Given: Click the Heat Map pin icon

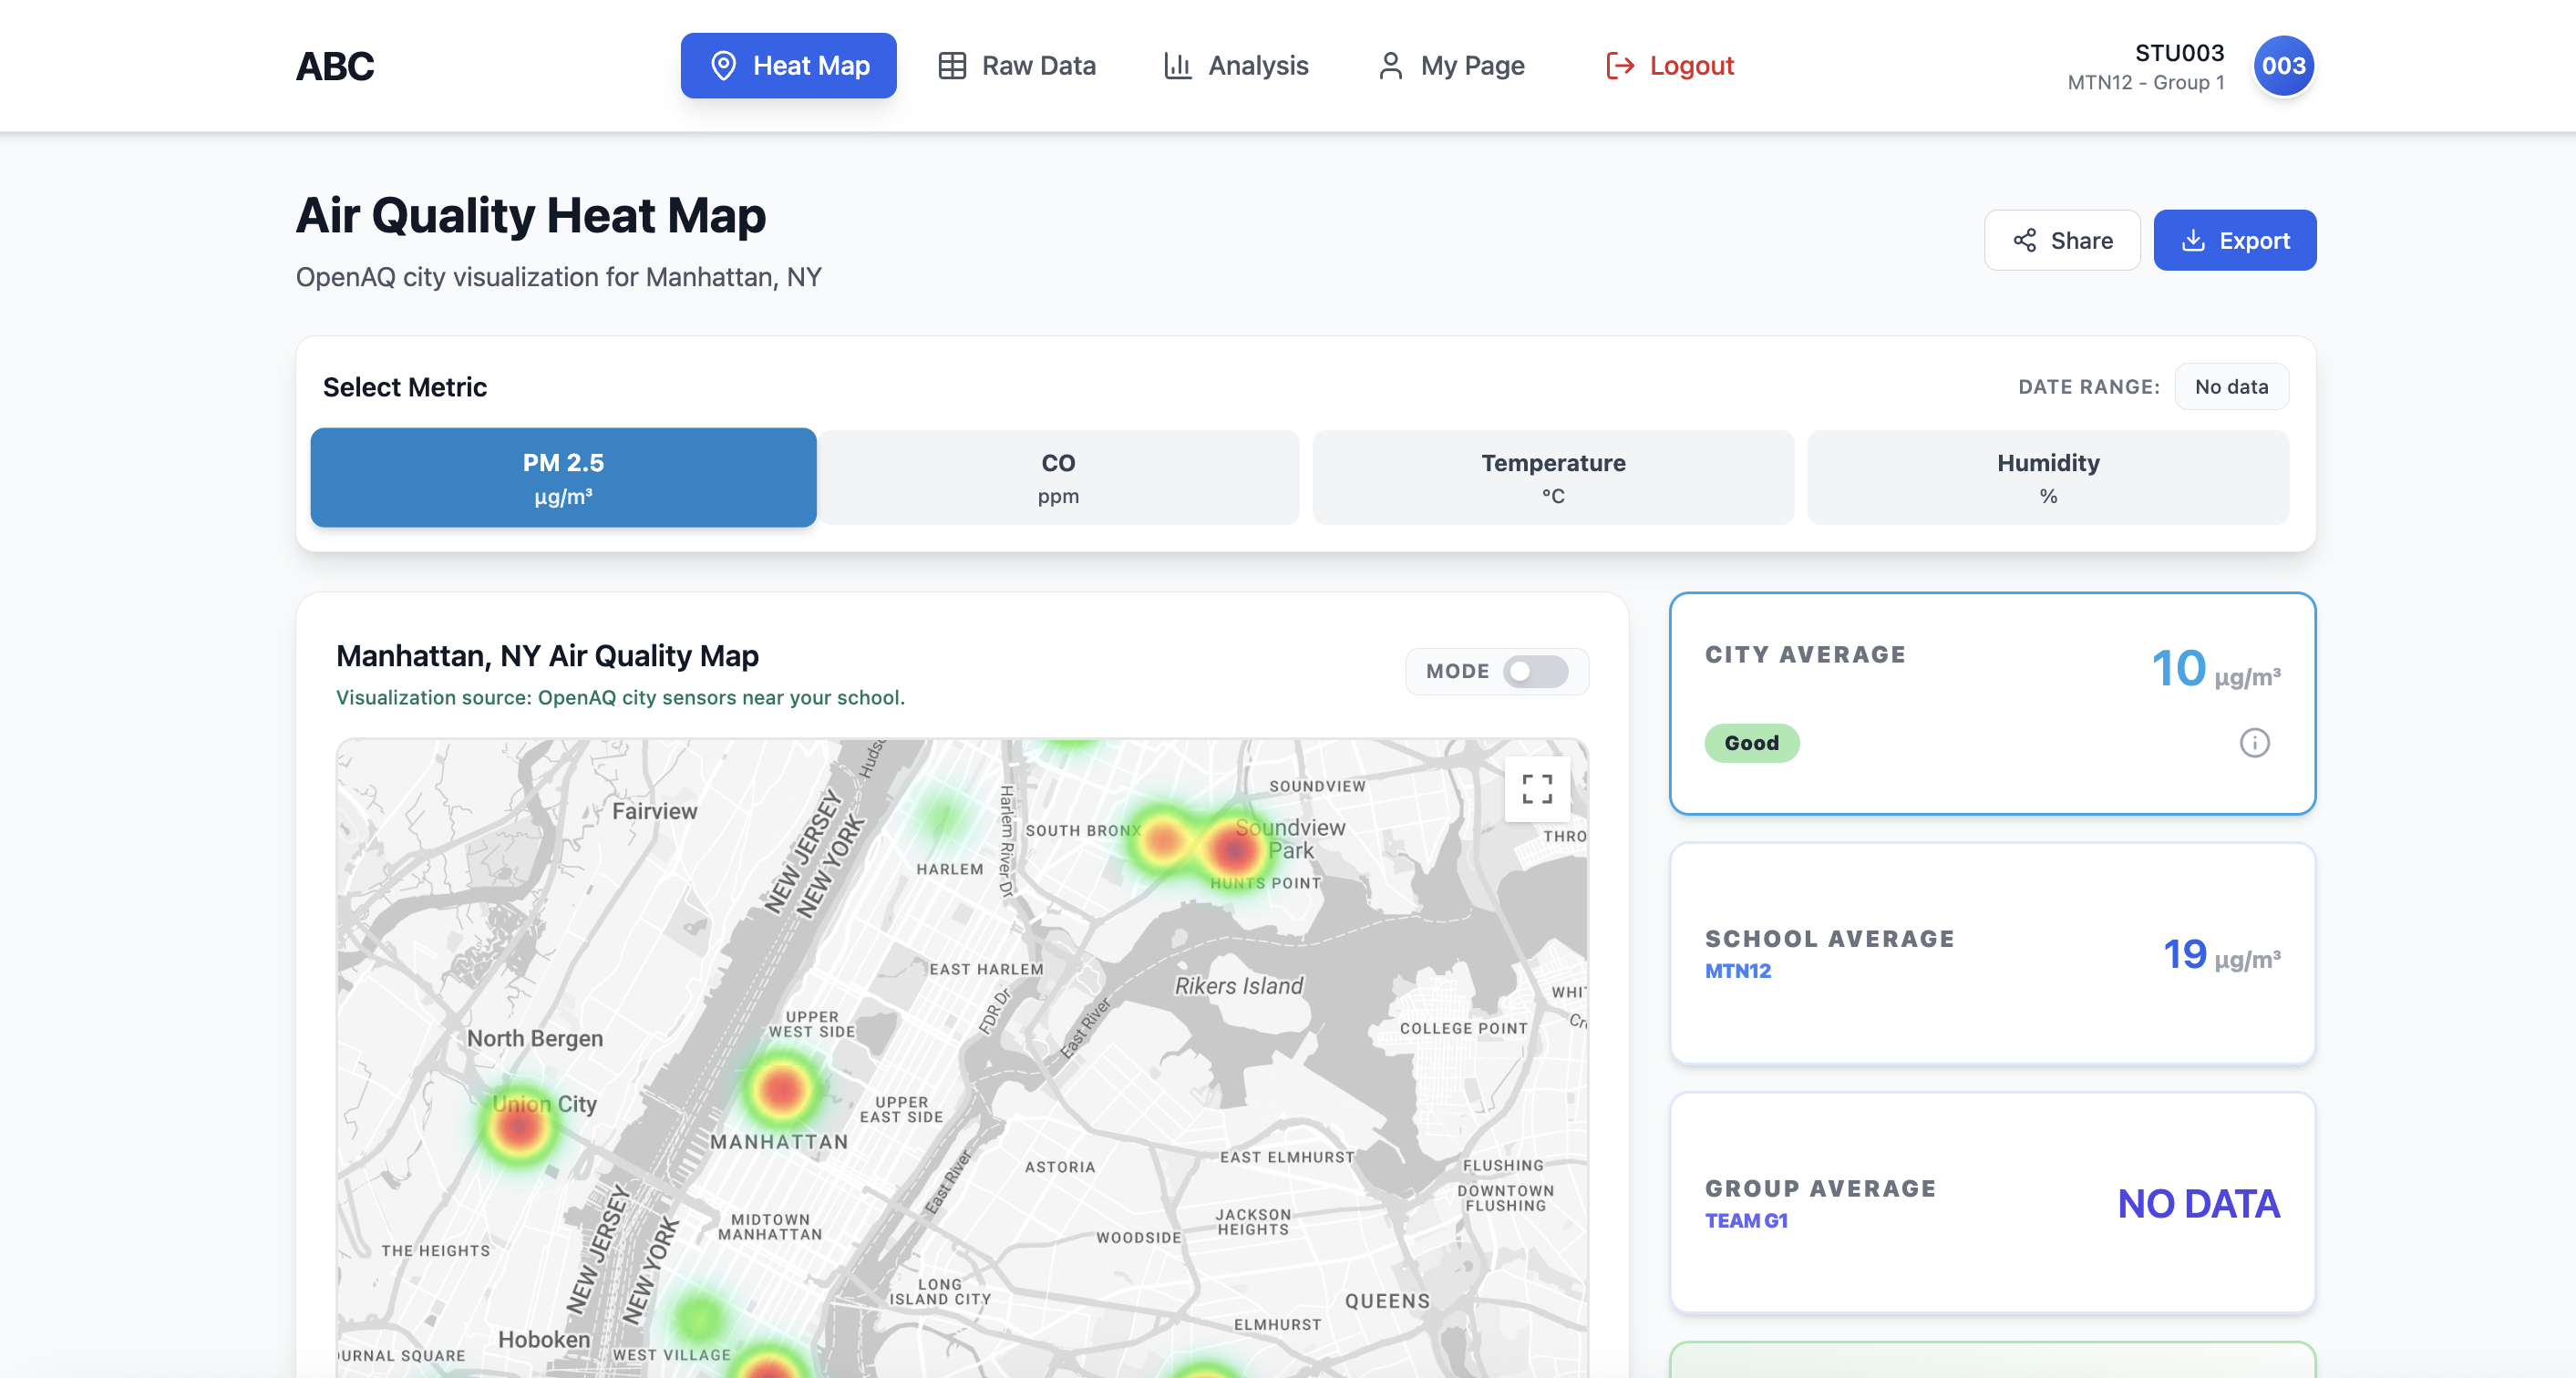Looking at the screenshot, I should tap(723, 66).
